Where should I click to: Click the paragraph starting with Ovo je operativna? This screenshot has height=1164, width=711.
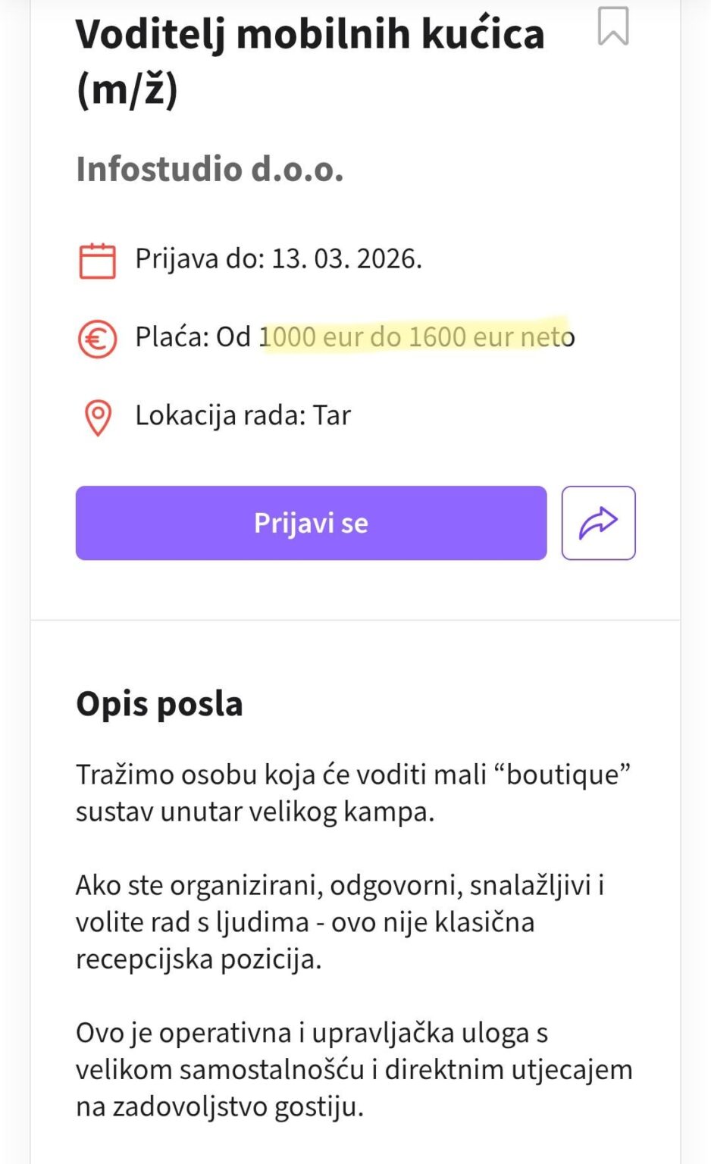click(353, 1069)
